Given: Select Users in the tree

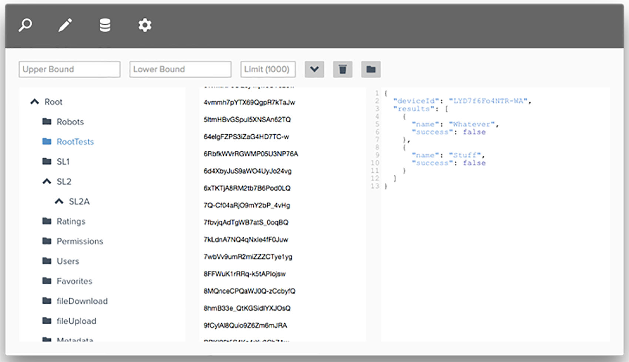Looking at the screenshot, I should 68,261.
